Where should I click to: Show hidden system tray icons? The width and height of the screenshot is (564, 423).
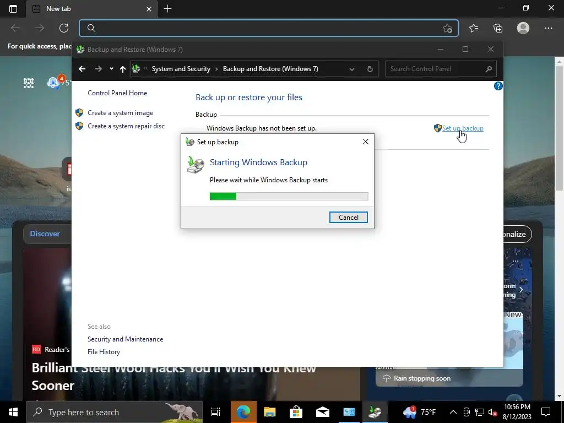pyautogui.click(x=453, y=412)
